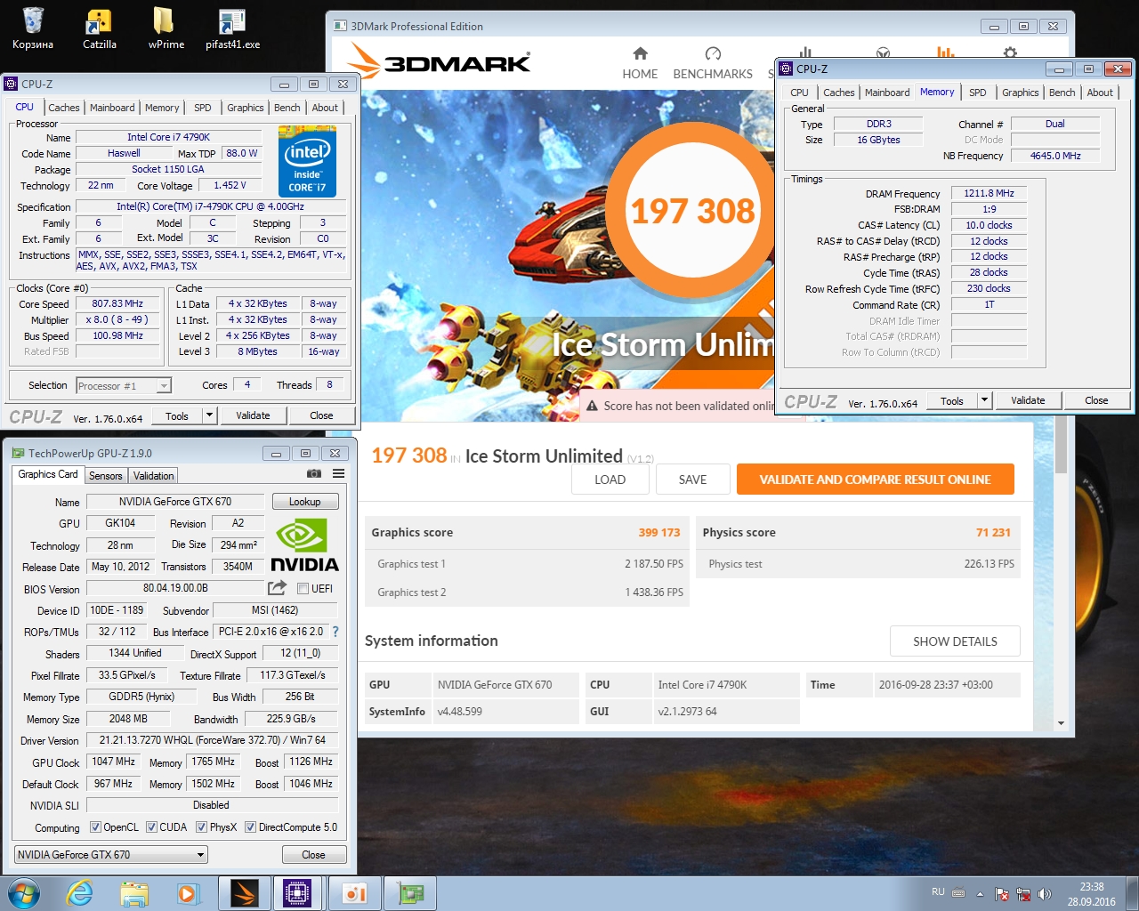Click the 3DMARK logo
The image size is (1139, 911).
click(439, 61)
